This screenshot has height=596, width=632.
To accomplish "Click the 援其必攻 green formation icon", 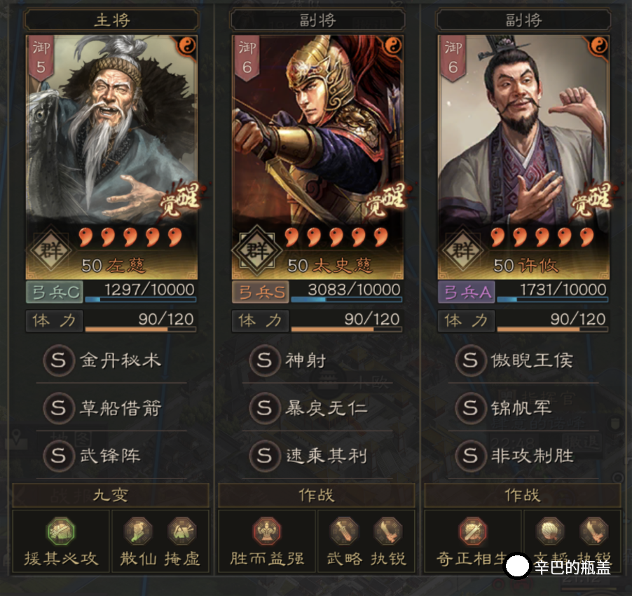I will [x=60, y=531].
